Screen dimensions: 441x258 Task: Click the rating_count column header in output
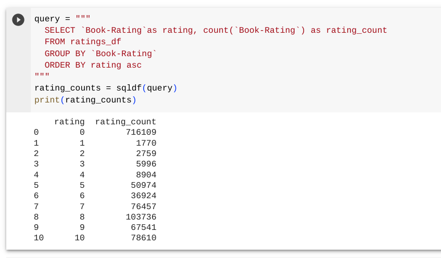125,122
